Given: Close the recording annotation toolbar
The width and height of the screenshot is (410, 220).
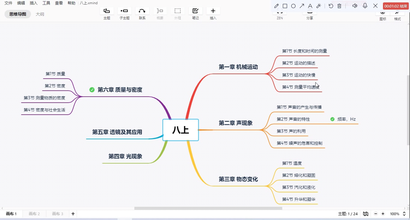Looking at the screenshot, I should 375,6.
